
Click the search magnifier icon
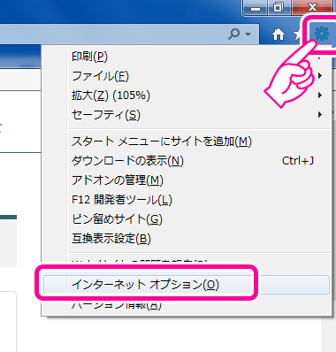[234, 34]
